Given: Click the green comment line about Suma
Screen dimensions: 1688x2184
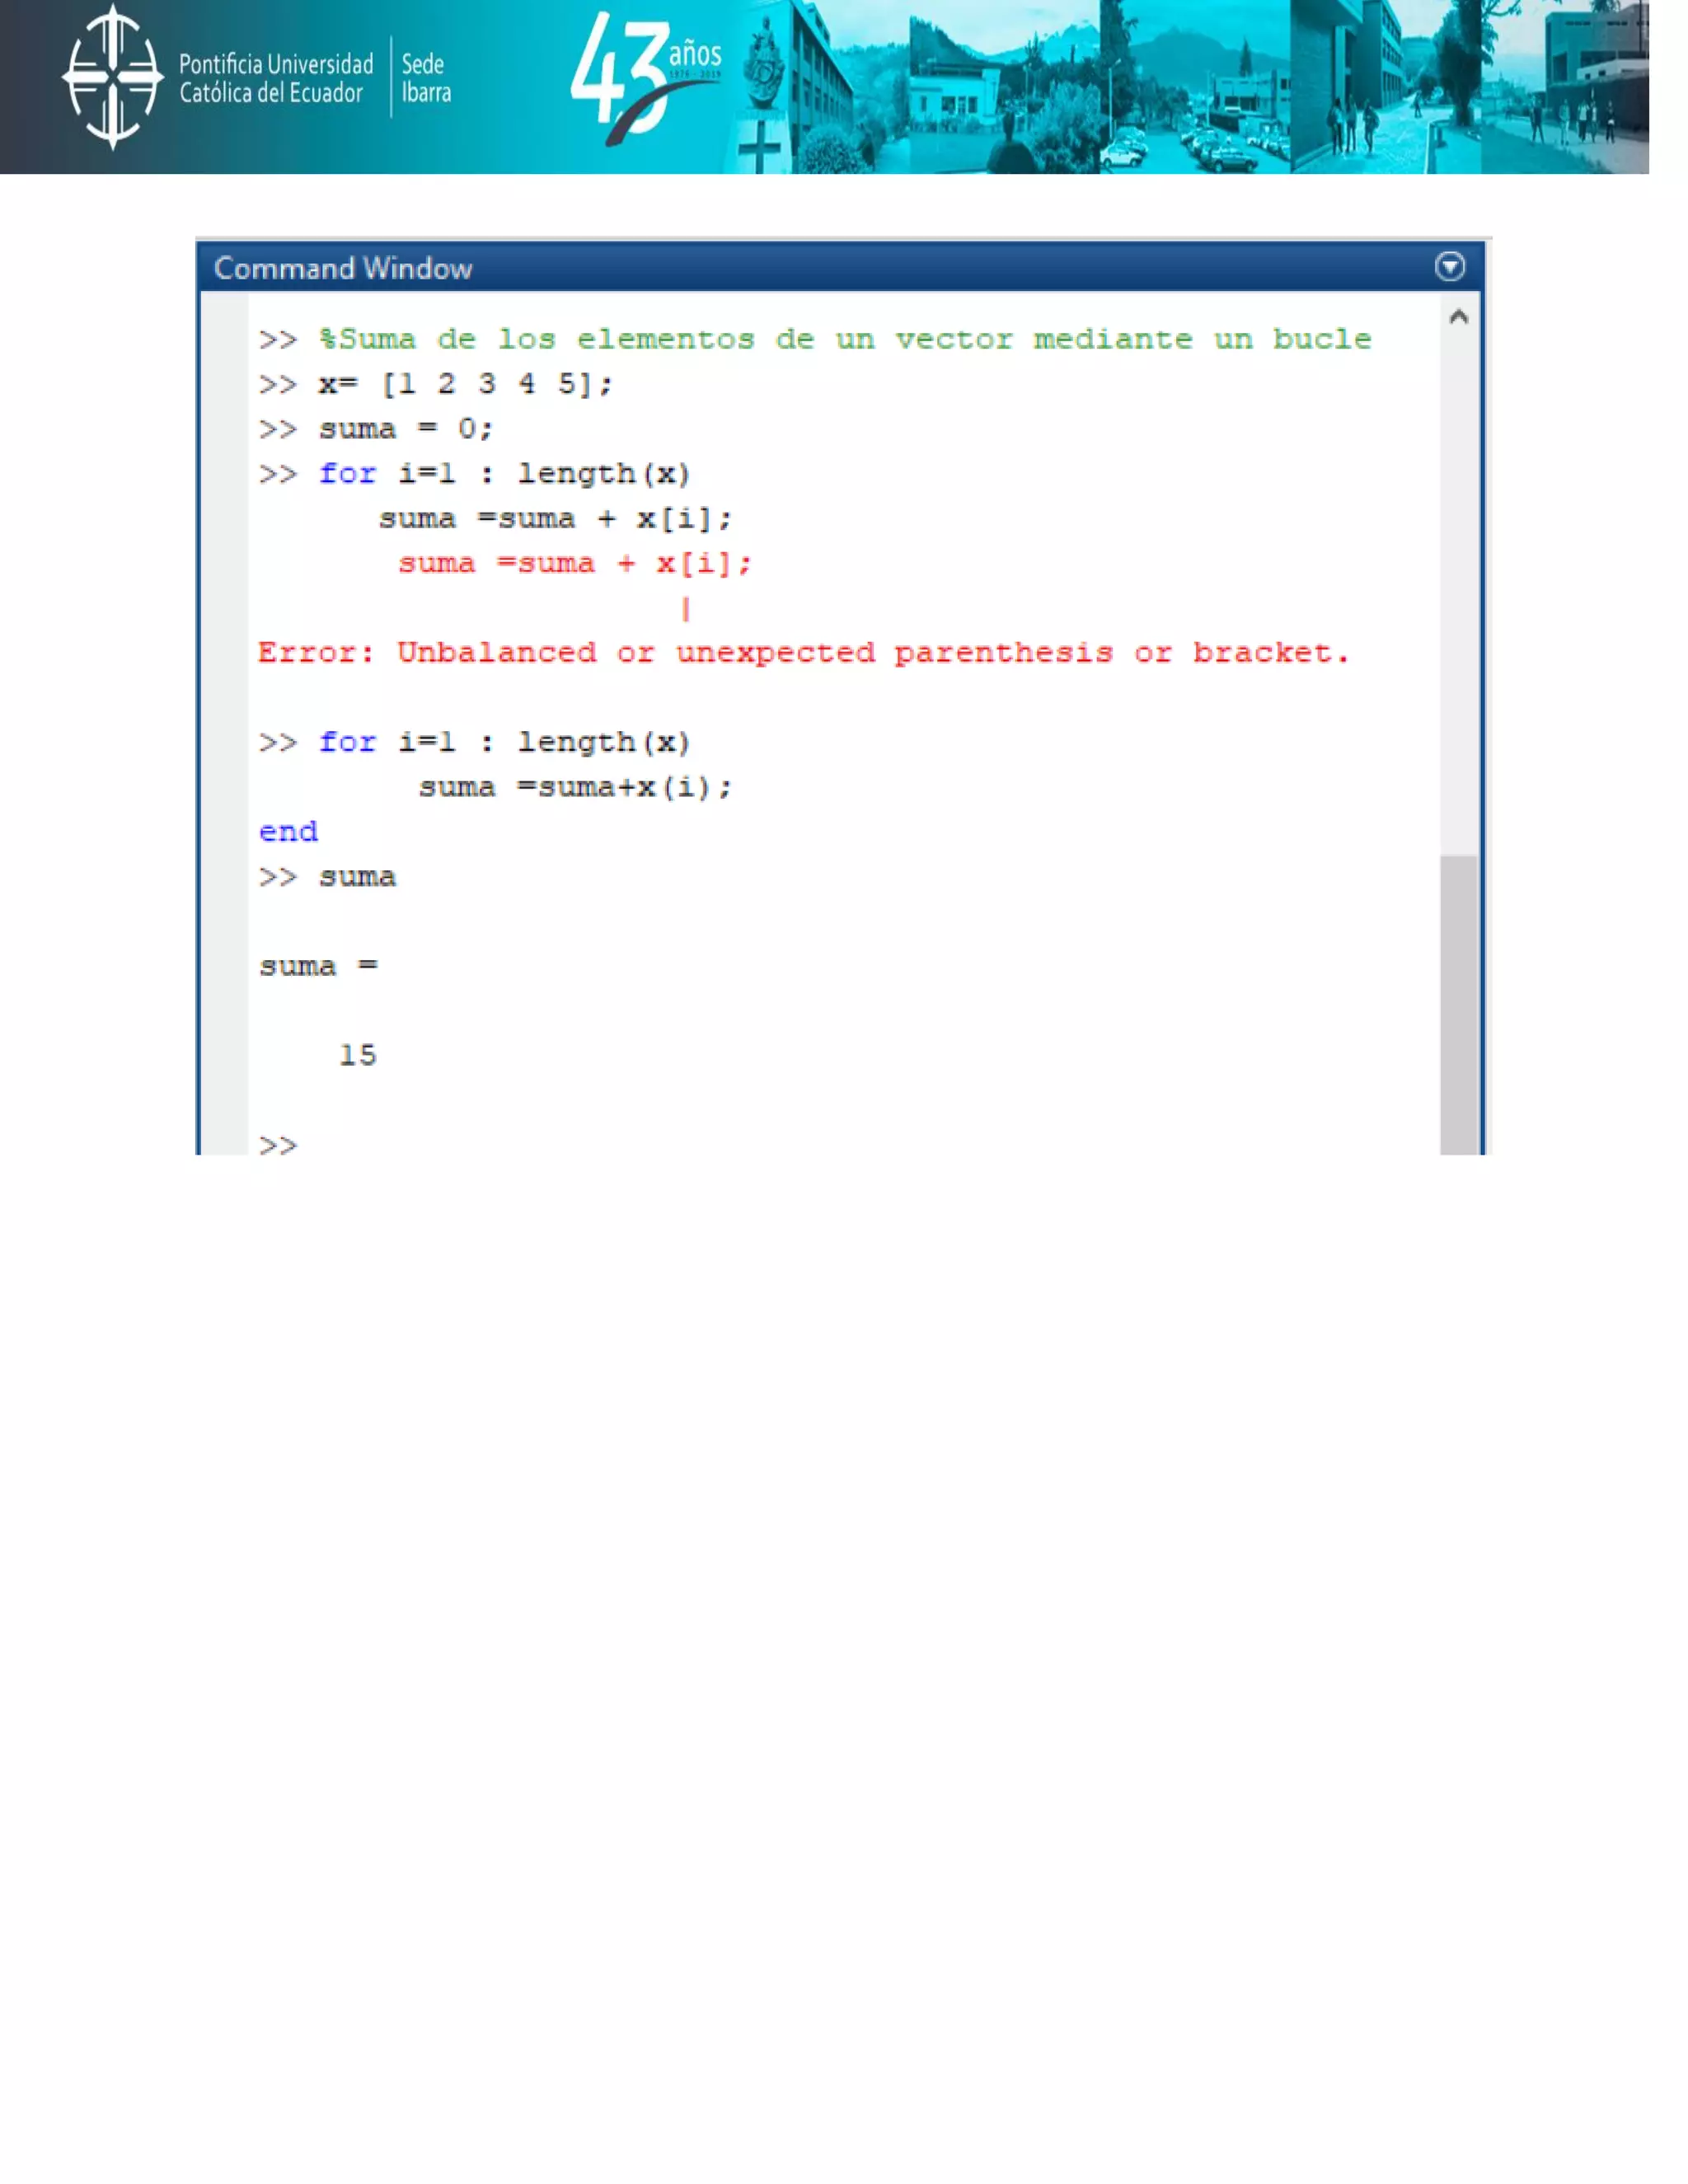Looking at the screenshot, I should pyautogui.click(x=845, y=339).
